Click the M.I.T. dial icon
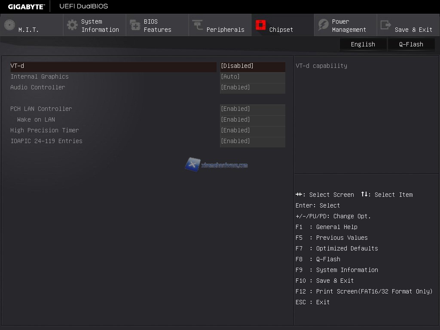 coord(9,25)
